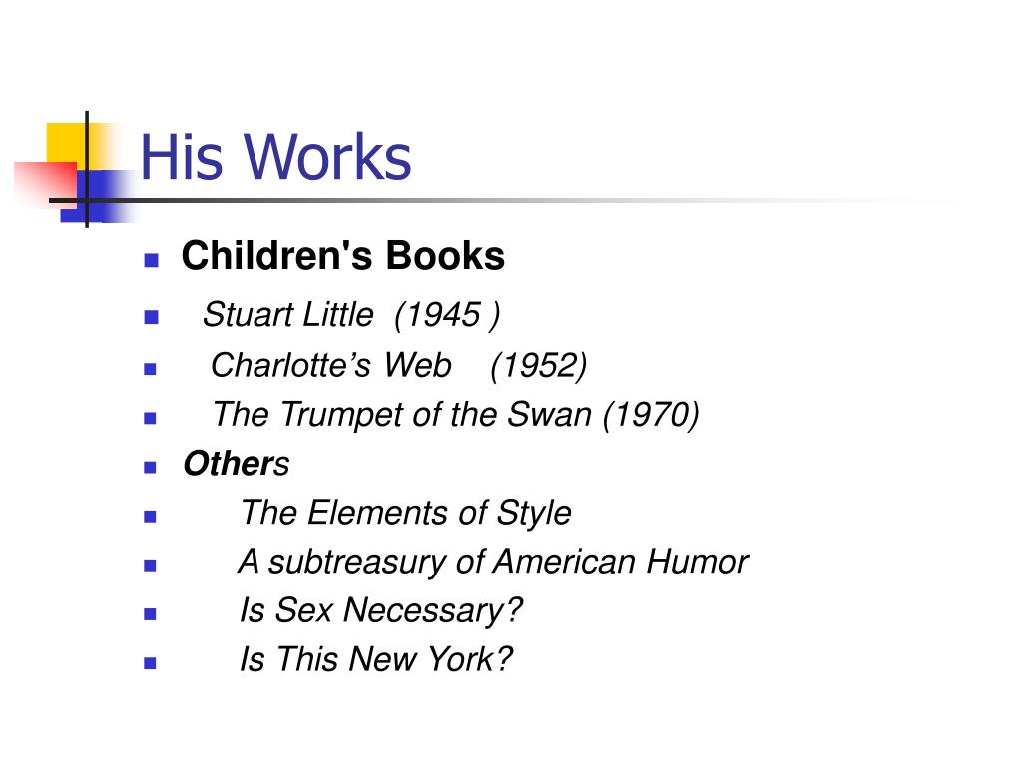This screenshot has height=766, width=1022.
Task: Click the Others heading
Action: pyautogui.click(x=236, y=464)
